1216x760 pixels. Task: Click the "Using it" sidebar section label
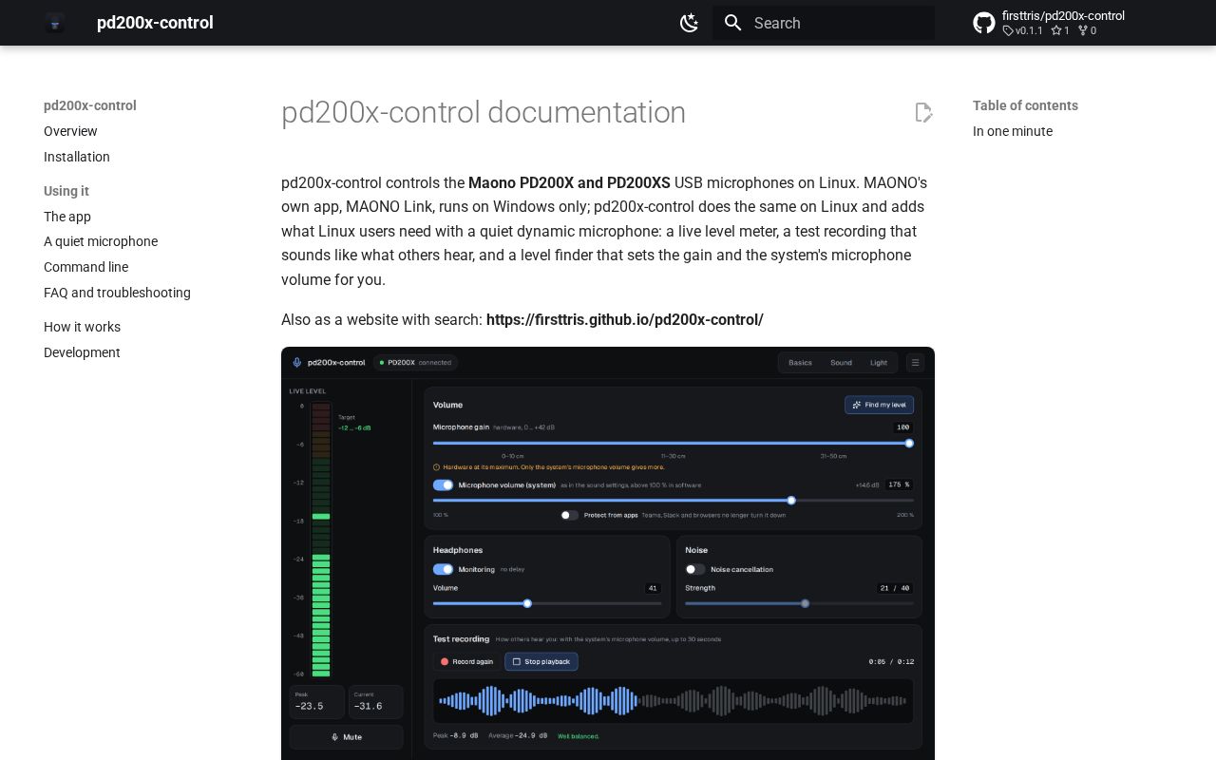point(66,191)
